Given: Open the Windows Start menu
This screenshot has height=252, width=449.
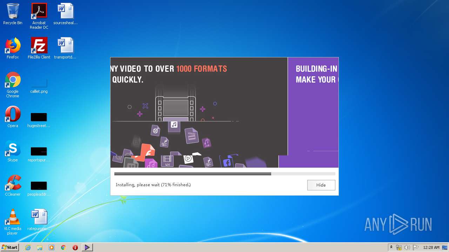Looking at the screenshot, I should coord(10,247).
